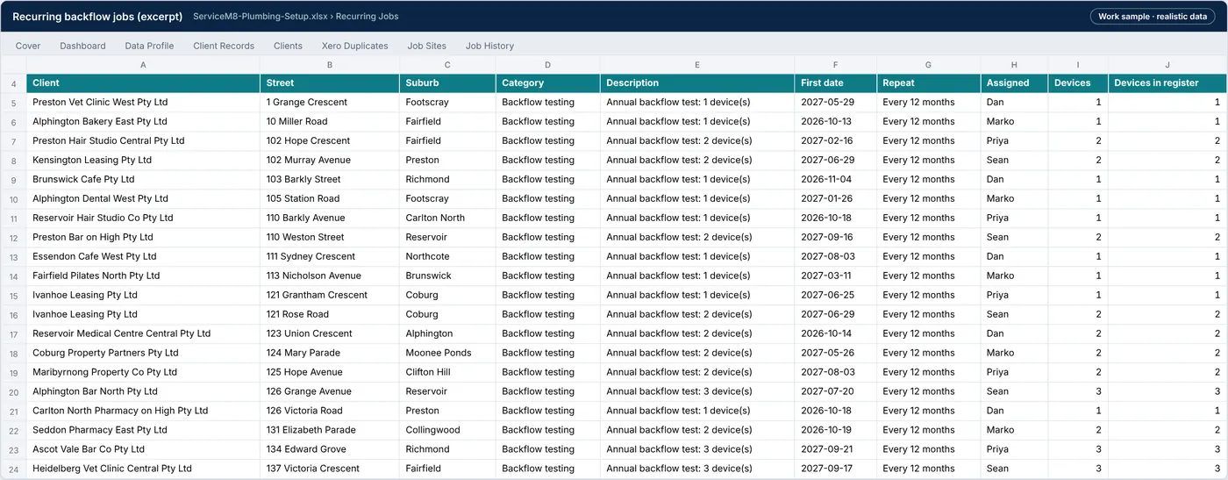1228x480 pixels.
Task: Select first date cell 2026-10-19
Action: [x=836, y=431]
